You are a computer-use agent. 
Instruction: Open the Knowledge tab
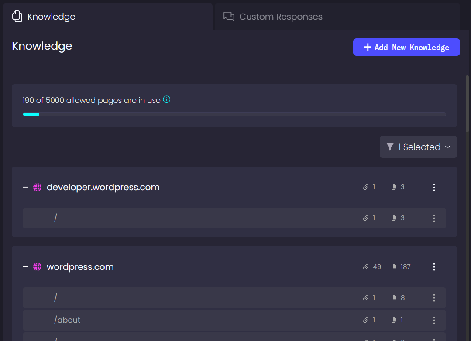pos(107,17)
